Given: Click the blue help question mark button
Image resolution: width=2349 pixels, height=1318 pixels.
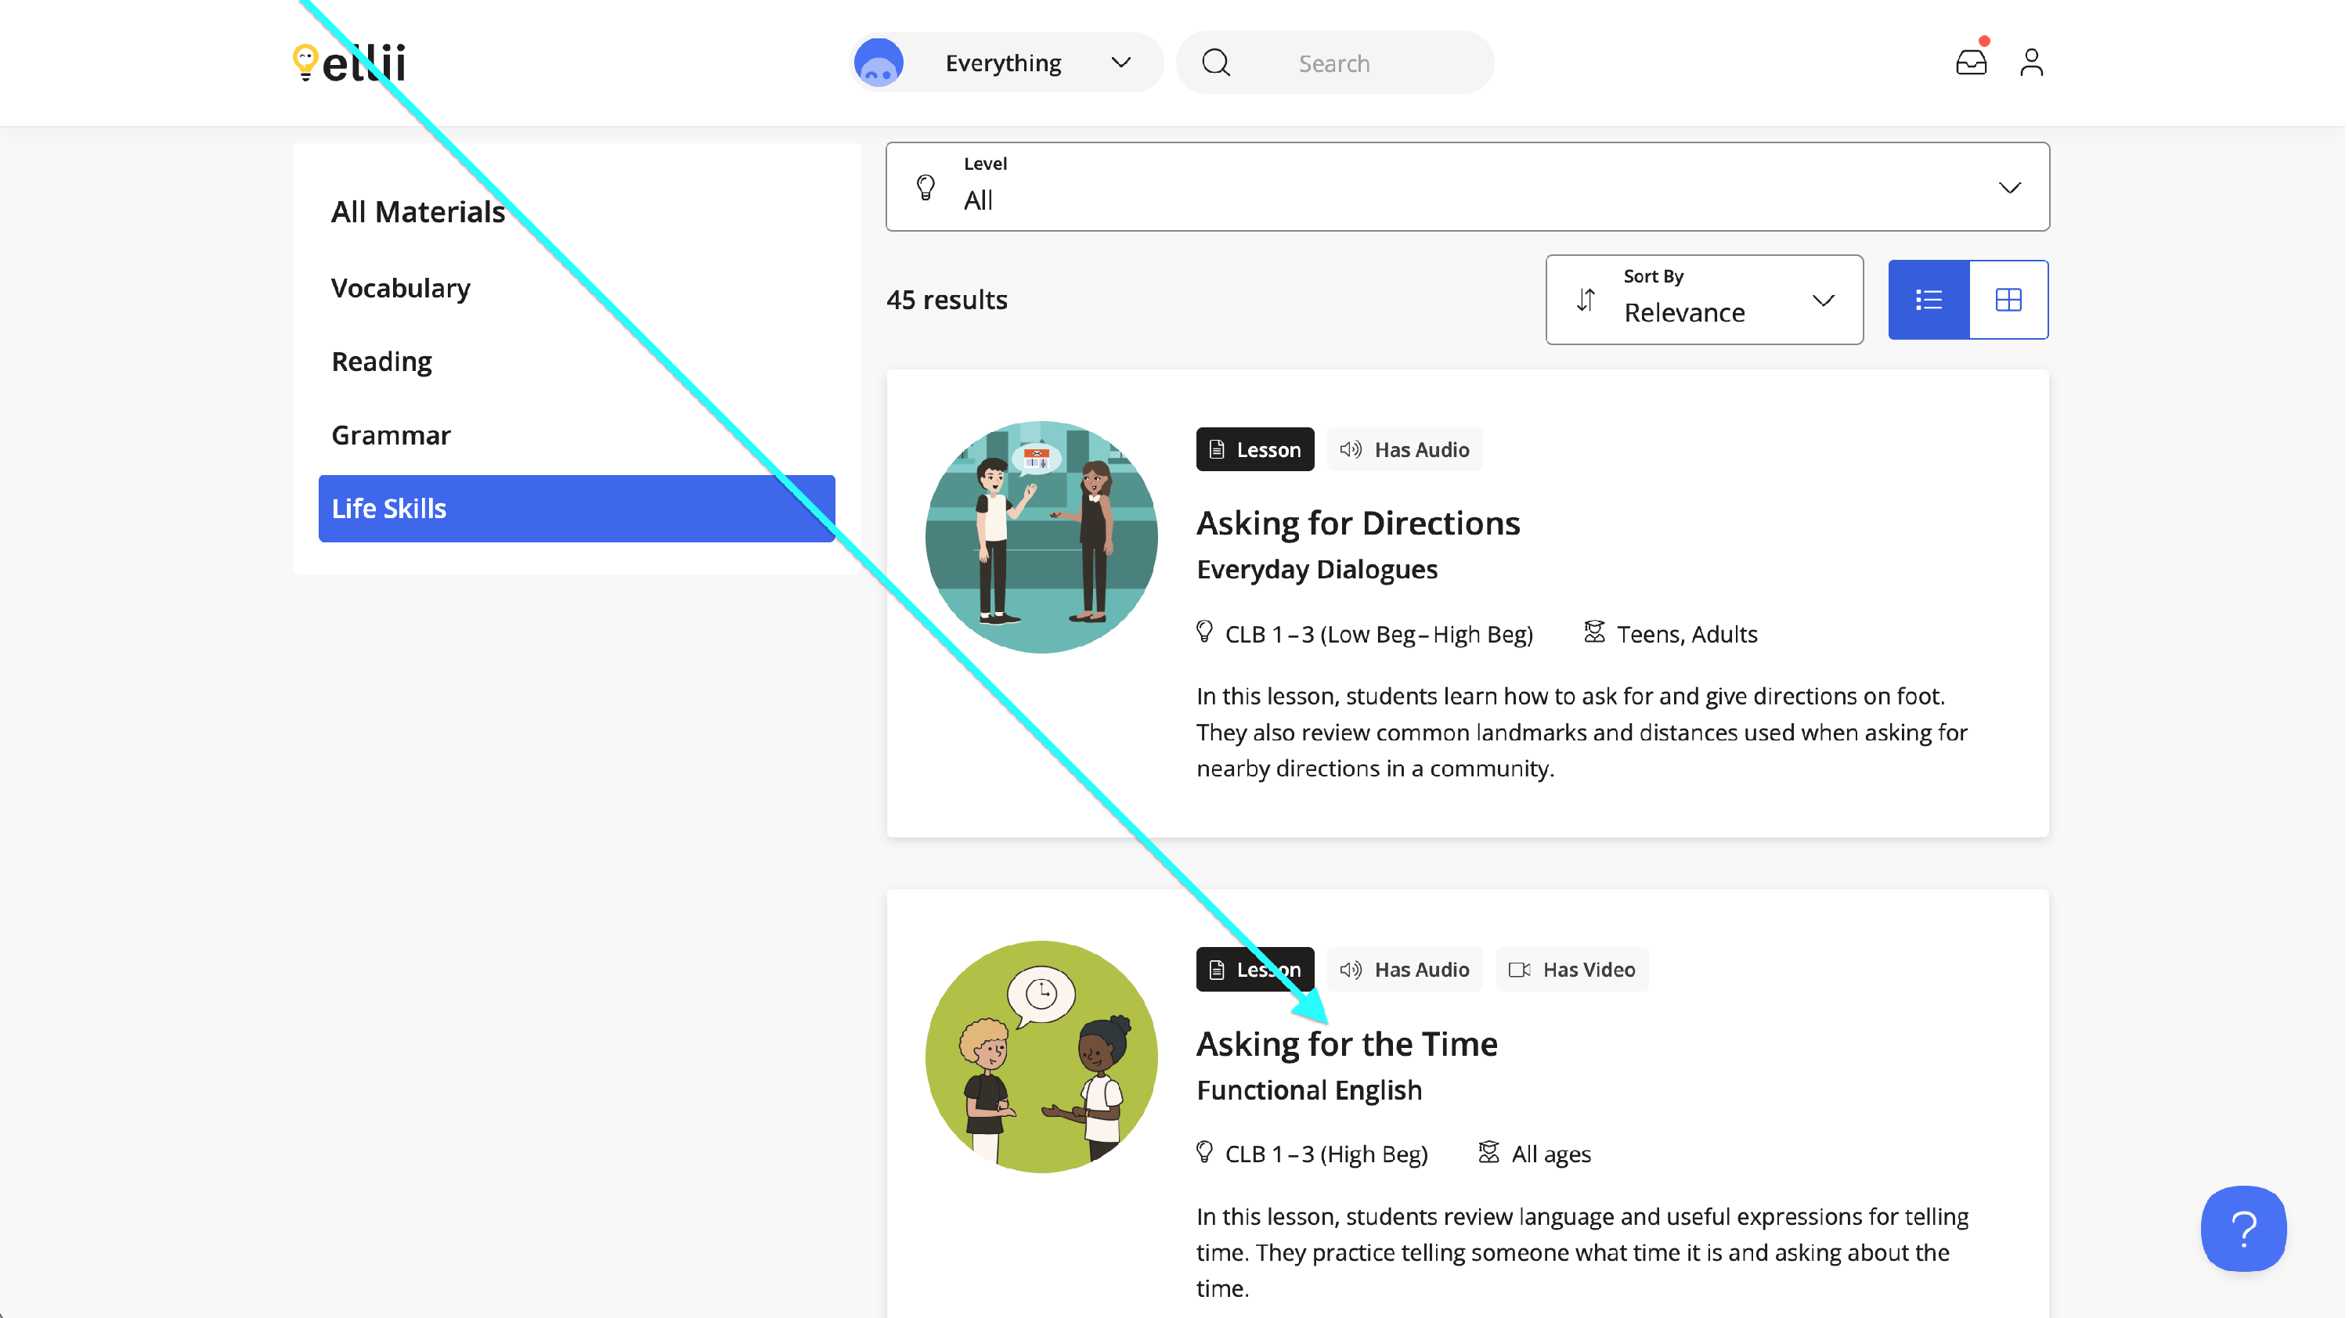Looking at the screenshot, I should (2243, 1229).
